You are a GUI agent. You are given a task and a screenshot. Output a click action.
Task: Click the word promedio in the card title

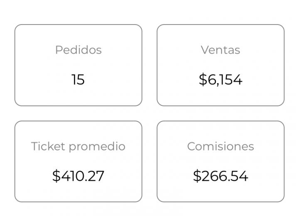(x=97, y=147)
